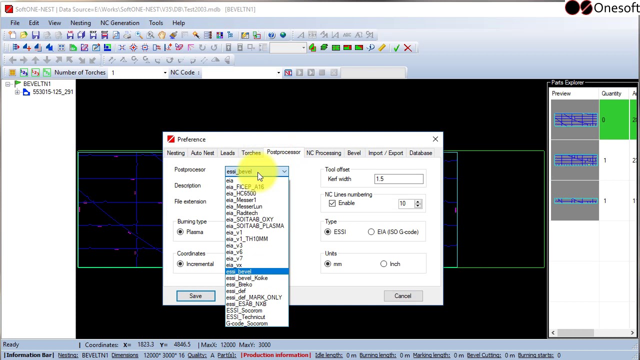Screen dimensions: 640x360
Task: Click the Print icon
Action: click(x=127, y=35)
